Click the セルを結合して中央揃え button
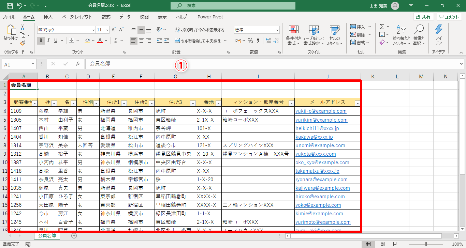 tap(198, 41)
